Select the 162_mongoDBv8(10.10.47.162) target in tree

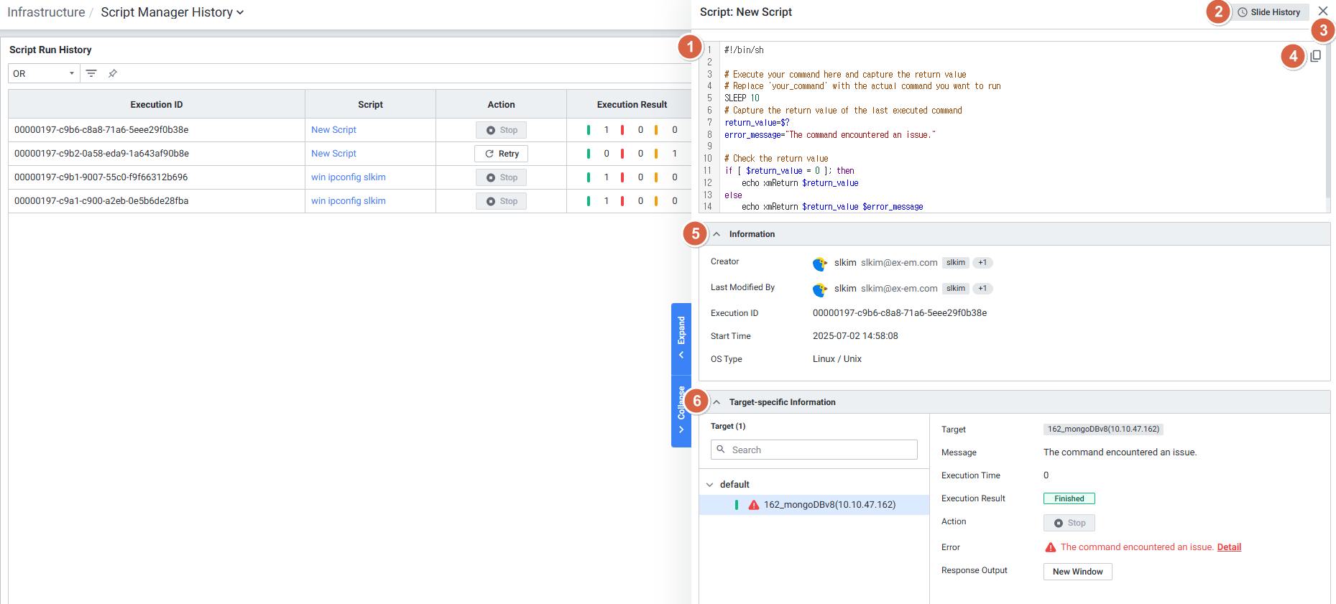coord(829,505)
